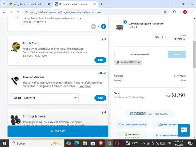This screenshot has width=196, height=147.
Task: Add Ball & Pump to cart
Action: (x=100, y=60)
